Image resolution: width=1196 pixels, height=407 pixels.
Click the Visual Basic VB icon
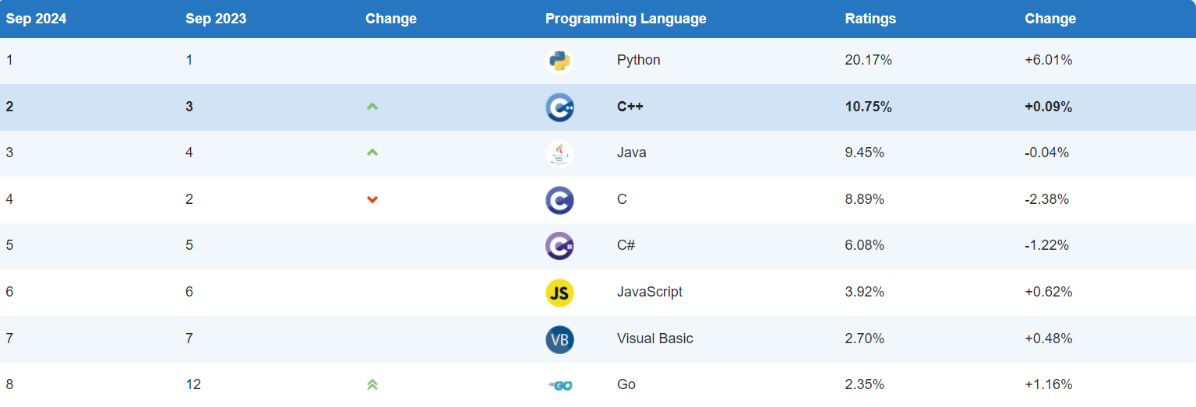(559, 339)
